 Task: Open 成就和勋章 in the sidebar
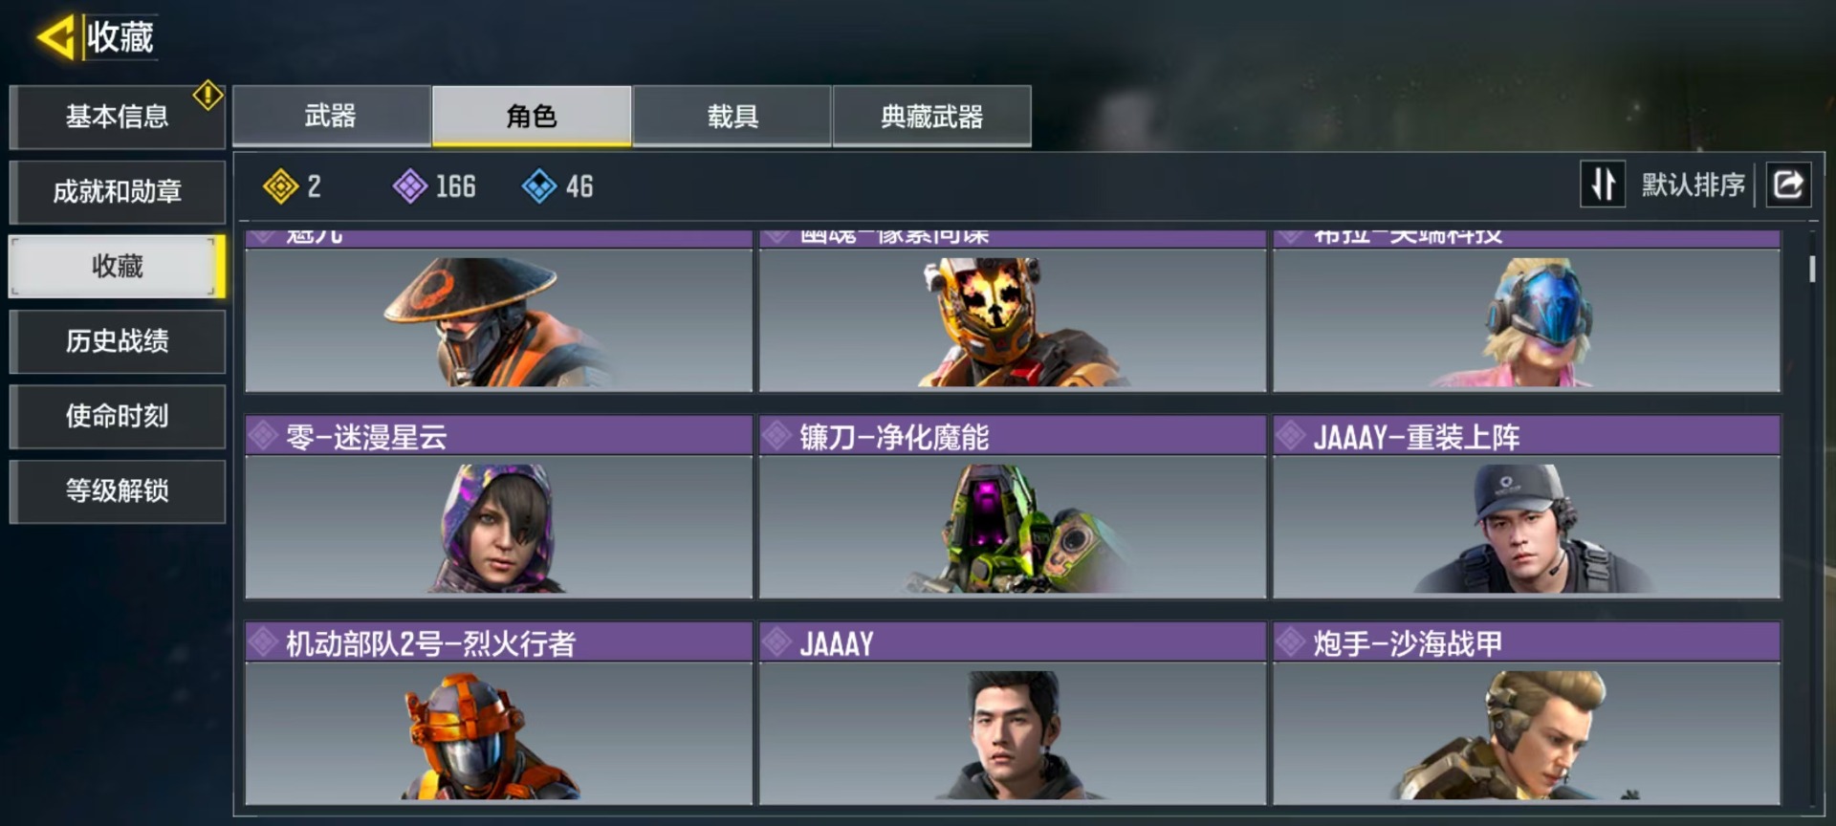(118, 191)
